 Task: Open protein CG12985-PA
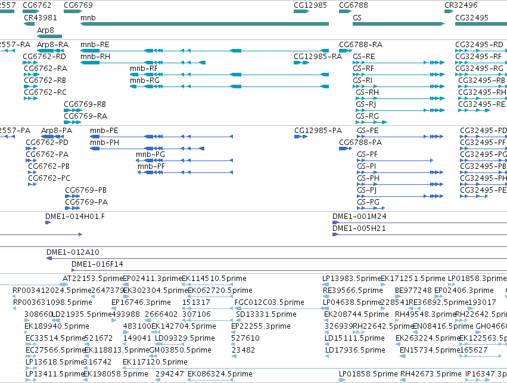pyautogui.click(x=318, y=131)
